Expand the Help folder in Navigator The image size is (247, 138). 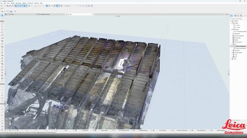coord(231,59)
